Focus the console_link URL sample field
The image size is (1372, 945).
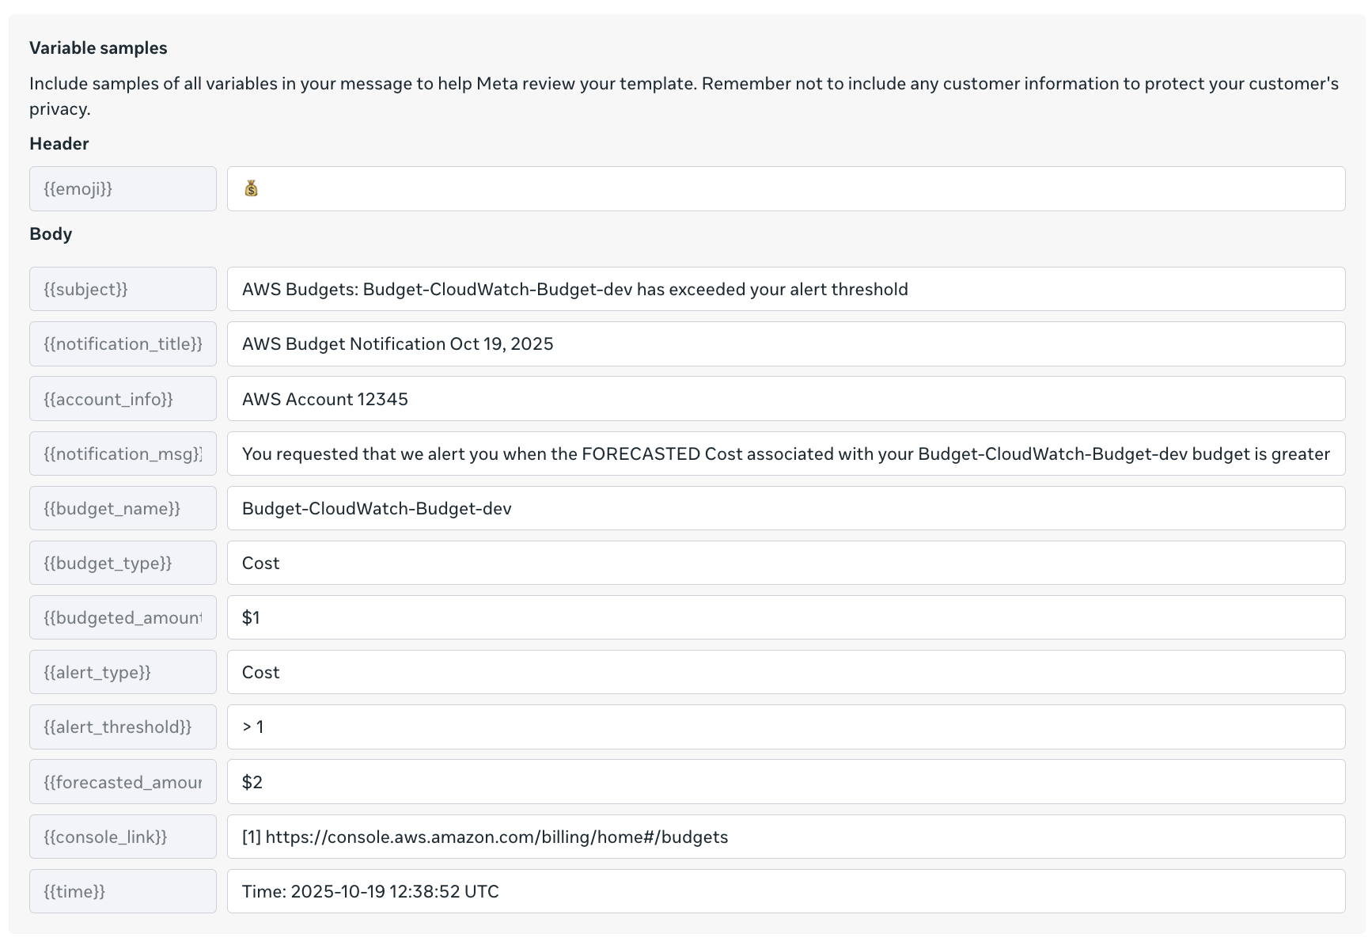point(786,837)
